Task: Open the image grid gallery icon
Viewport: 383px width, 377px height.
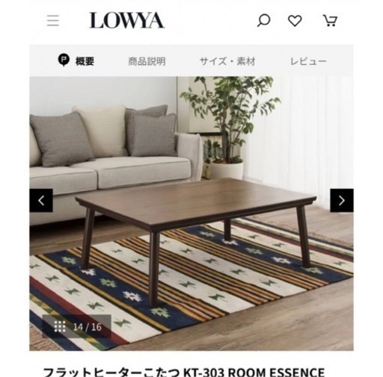Action: click(x=60, y=327)
